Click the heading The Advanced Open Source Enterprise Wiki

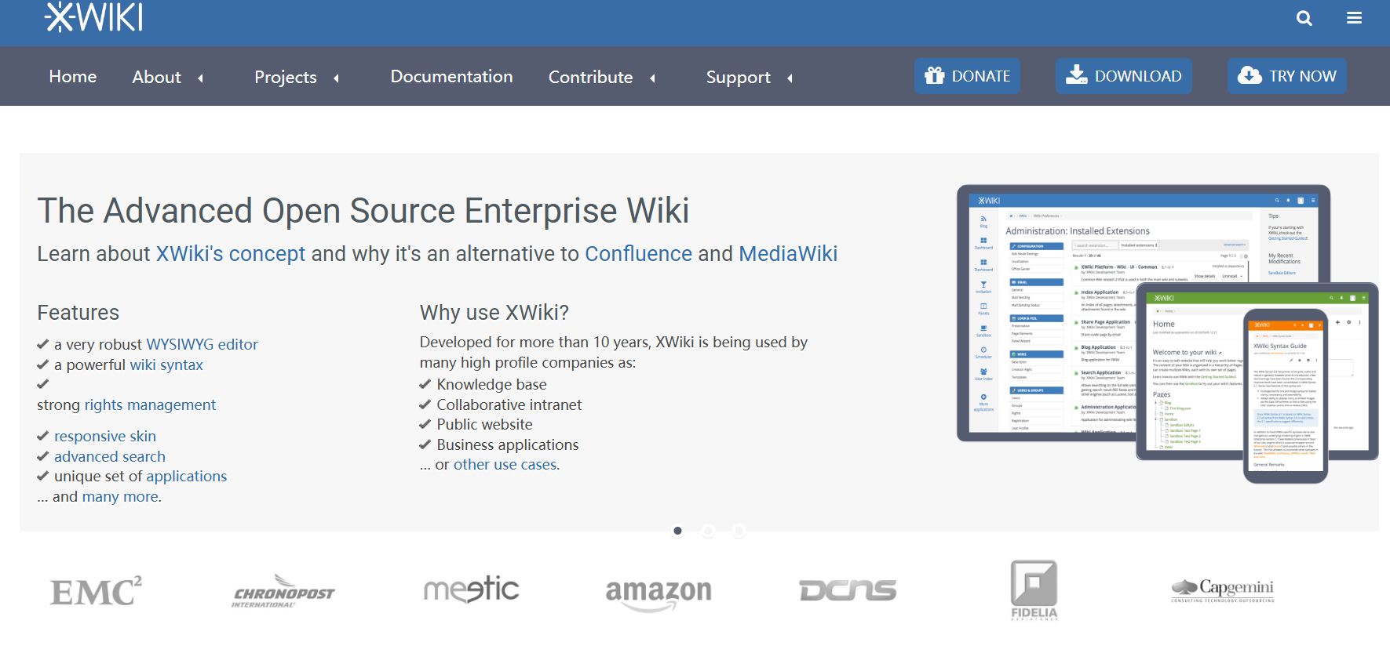pyautogui.click(x=363, y=210)
